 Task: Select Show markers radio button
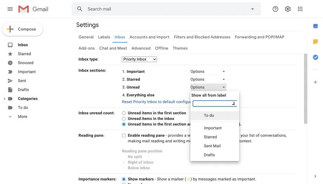pos(124,179)
